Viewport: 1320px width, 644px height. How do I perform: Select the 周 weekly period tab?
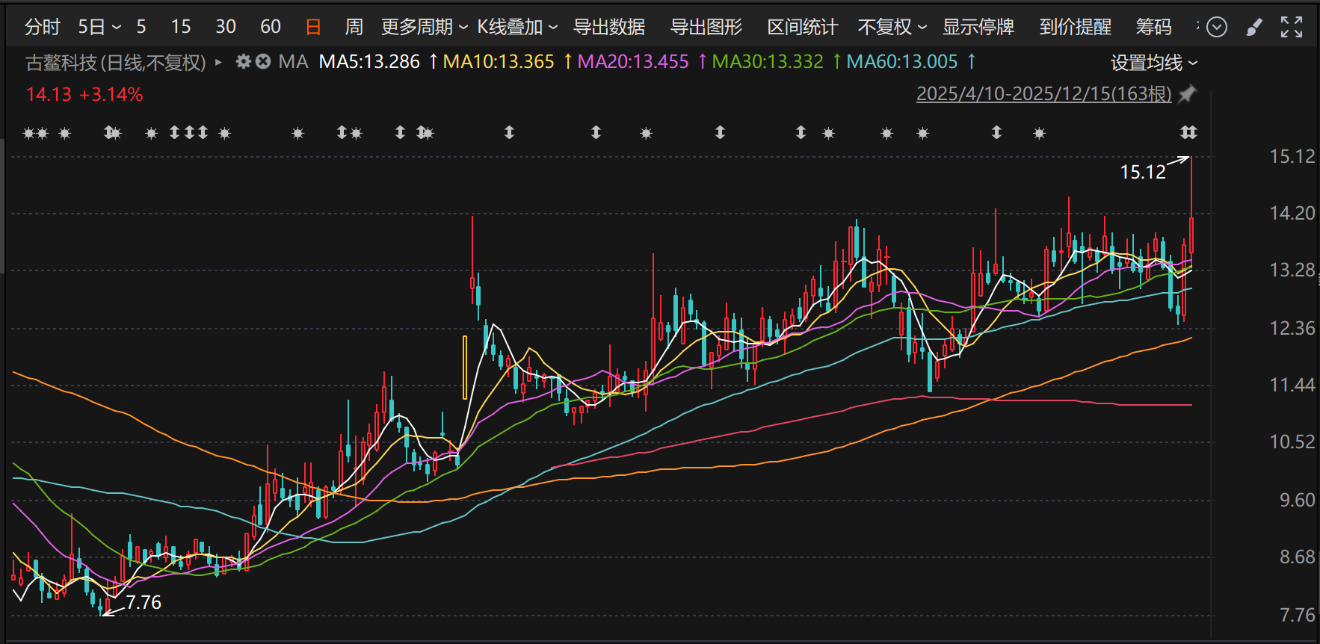click(354, 28)
